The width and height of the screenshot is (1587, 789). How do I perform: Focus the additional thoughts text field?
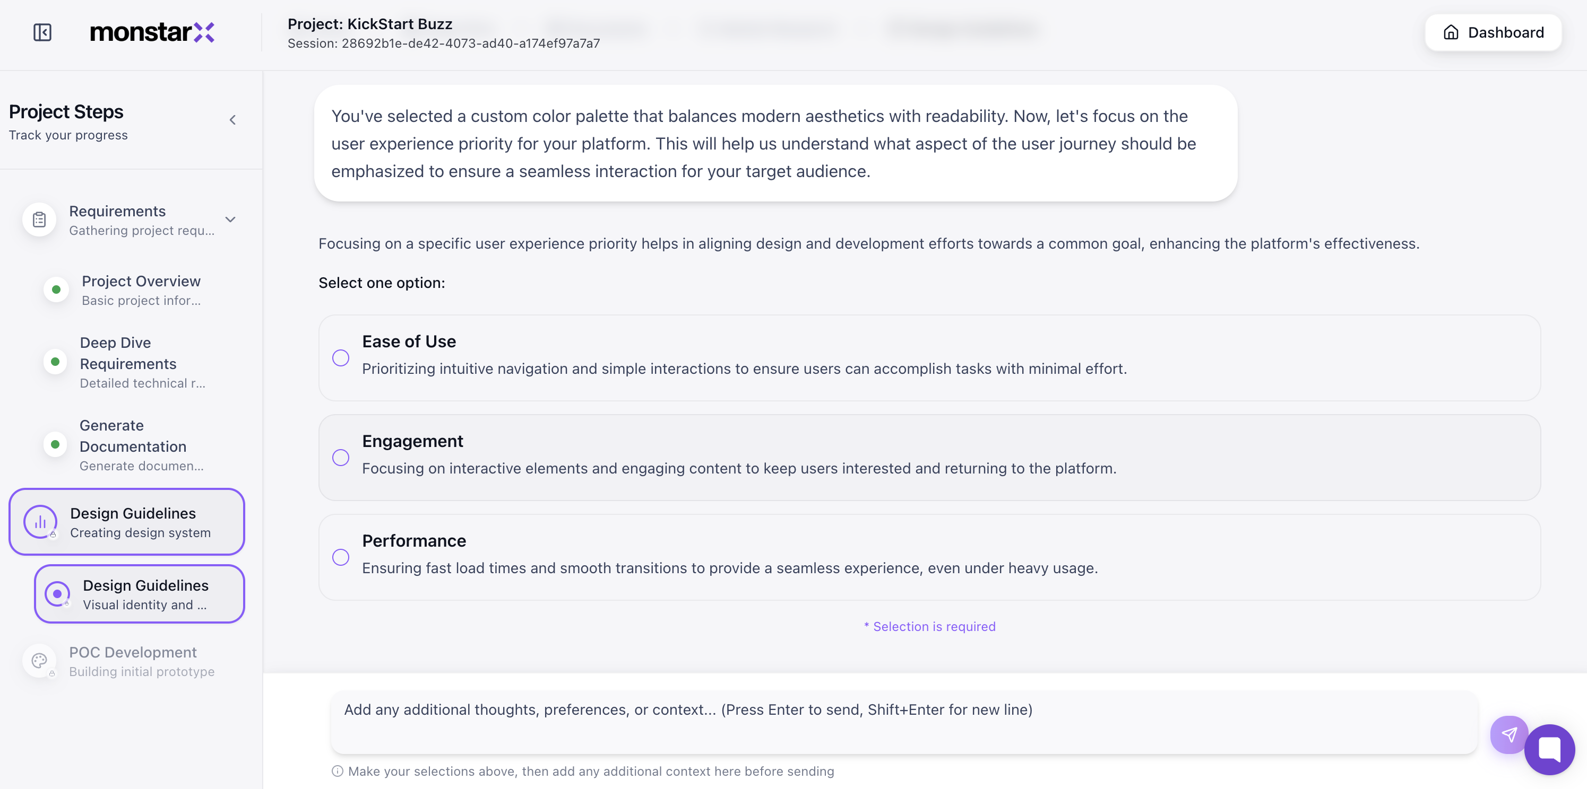903,721
